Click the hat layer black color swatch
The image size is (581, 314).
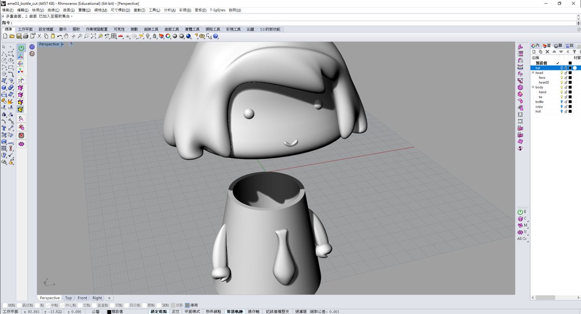point(570,68)
